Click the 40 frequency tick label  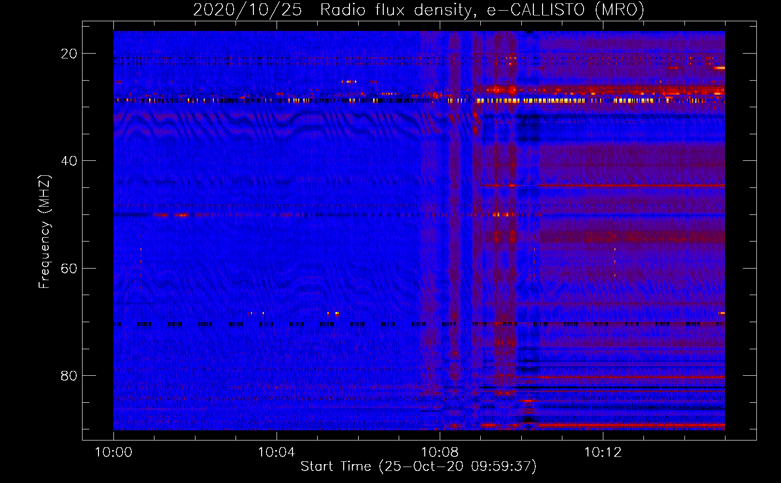(x=69, y=161)
